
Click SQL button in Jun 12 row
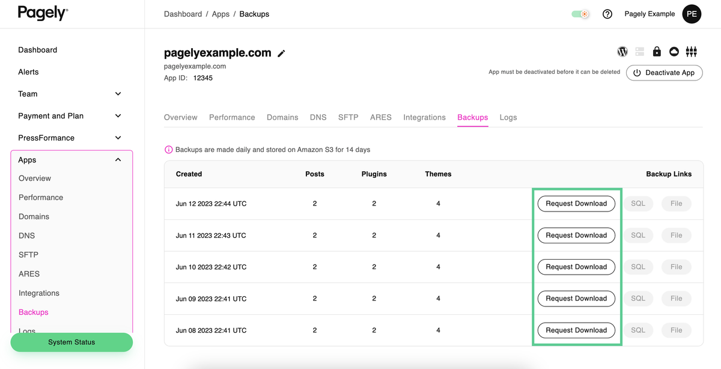[x=638, y=204]
